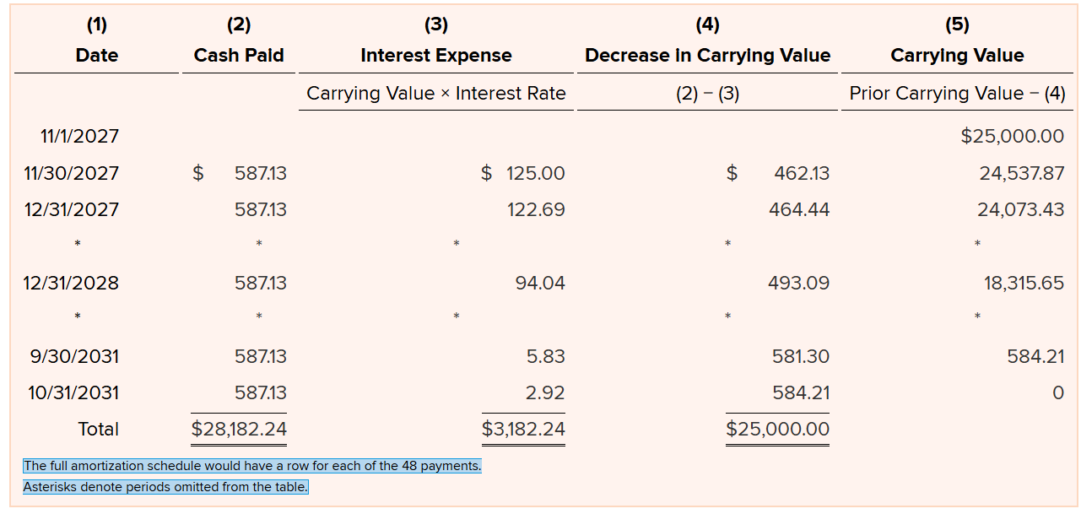Select the Interest Expense column header
Screen dimensions: 1081x514
(435, 56)
